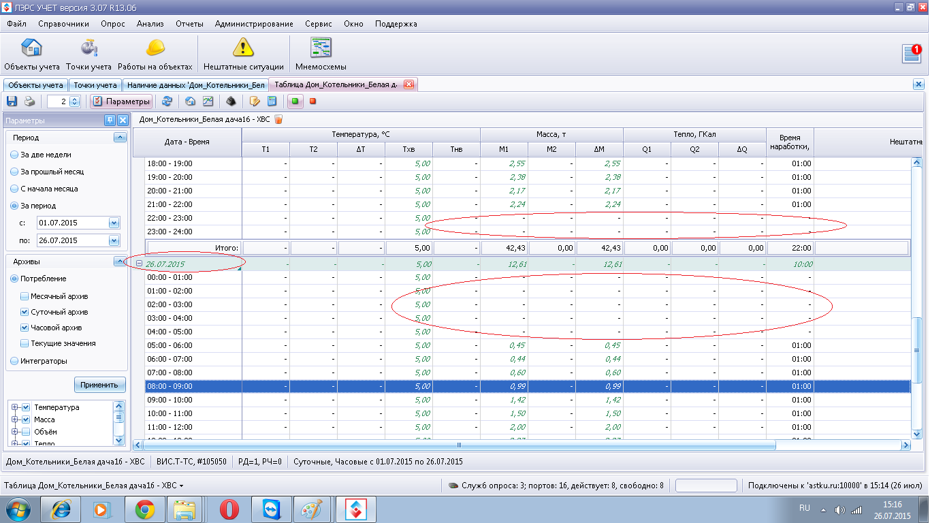Click the Применить button
Screen dimensions: 930x523
click(99, 385)
